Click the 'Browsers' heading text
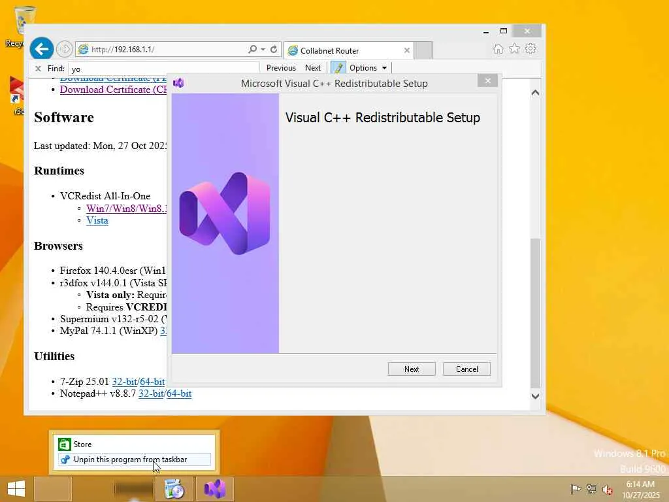 click(x=58, y=246)
